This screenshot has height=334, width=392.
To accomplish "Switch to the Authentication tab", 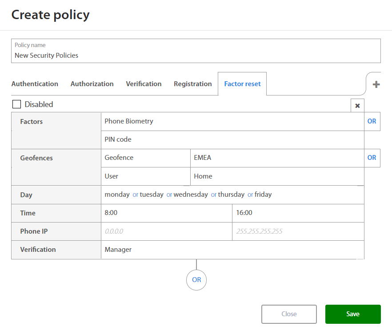I will pyautogui.click(x=35, y=84).
